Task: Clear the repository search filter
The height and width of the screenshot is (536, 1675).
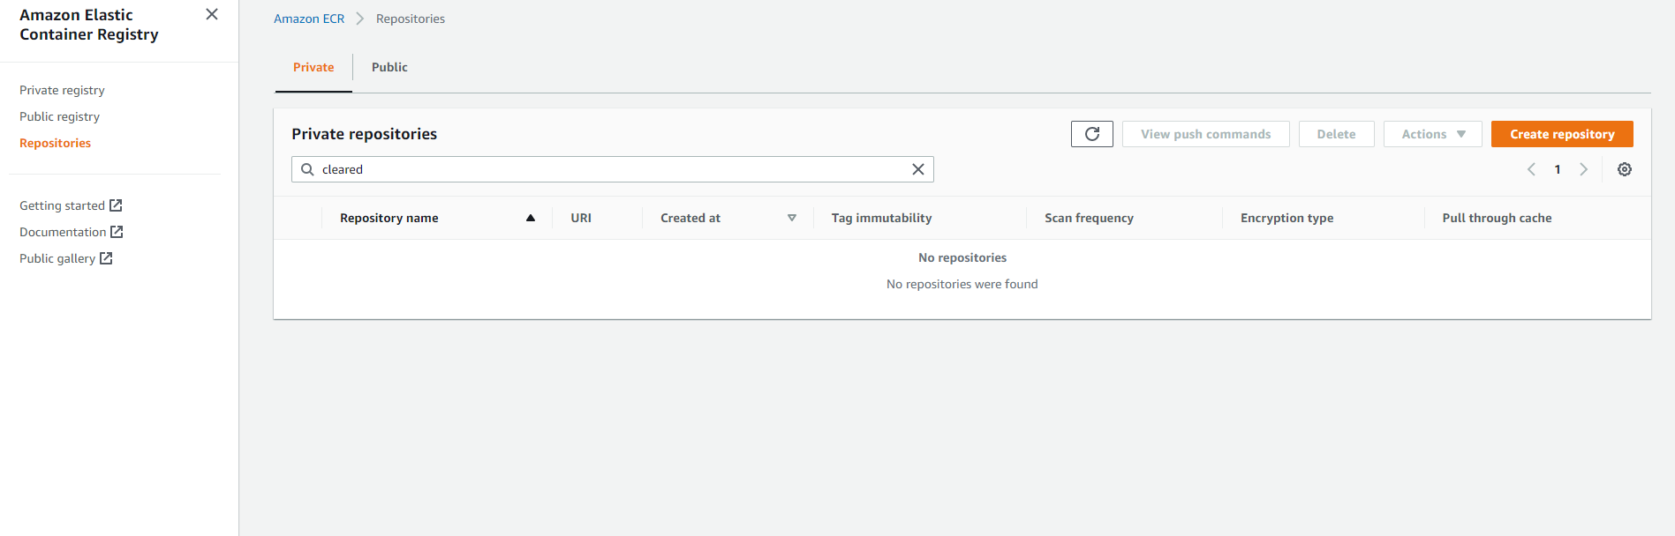Action: pos(917,169)
